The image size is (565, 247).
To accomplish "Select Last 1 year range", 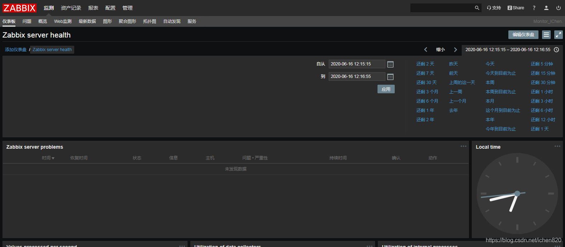I will tap(425, 110).
